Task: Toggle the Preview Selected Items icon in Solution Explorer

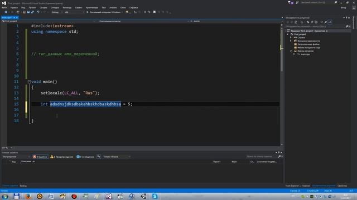Action: point(330,22)
